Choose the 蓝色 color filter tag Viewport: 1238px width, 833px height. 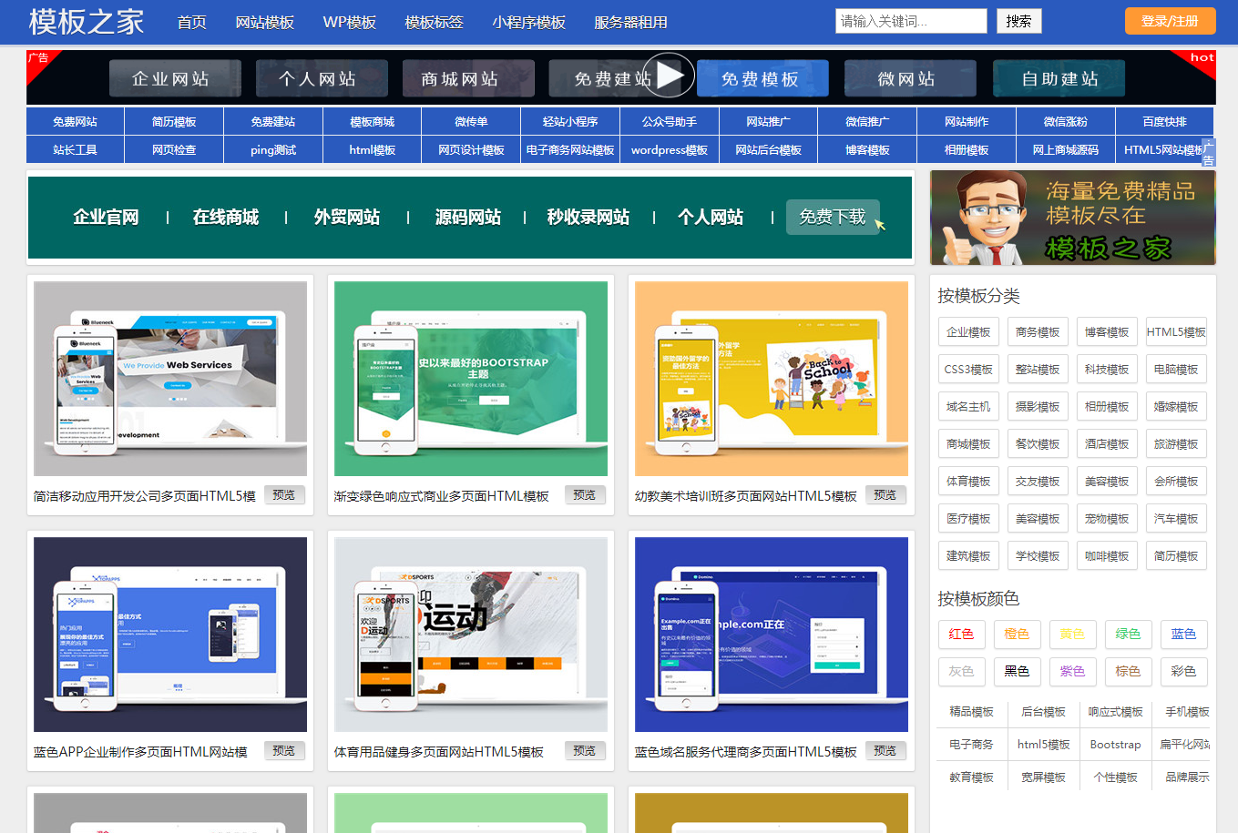click(x=1183, y=634)
